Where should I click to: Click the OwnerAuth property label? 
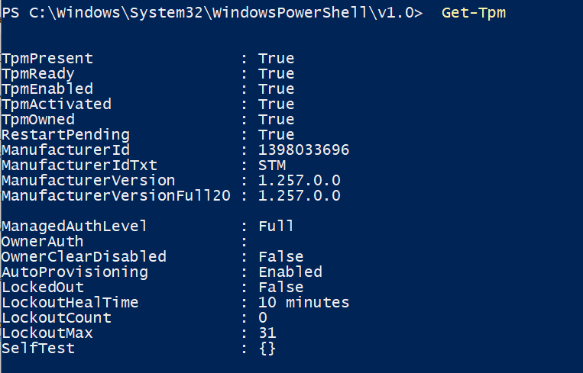[42, 241]
